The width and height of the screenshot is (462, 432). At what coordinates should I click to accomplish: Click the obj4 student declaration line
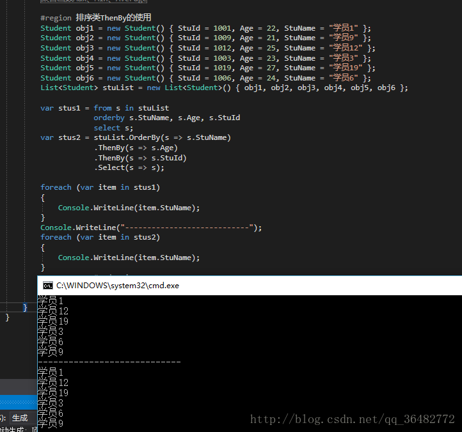coord(205,58)
